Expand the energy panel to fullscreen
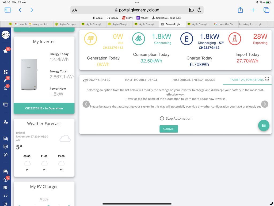This screenshot has height=206, width=274. pyautogui.click(x=267, y=79)
